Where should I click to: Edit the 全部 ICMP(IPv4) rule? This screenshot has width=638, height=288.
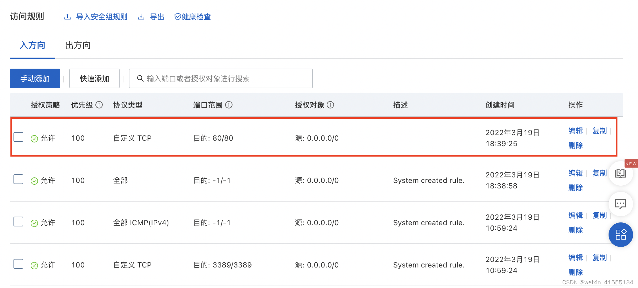(575, 215)
